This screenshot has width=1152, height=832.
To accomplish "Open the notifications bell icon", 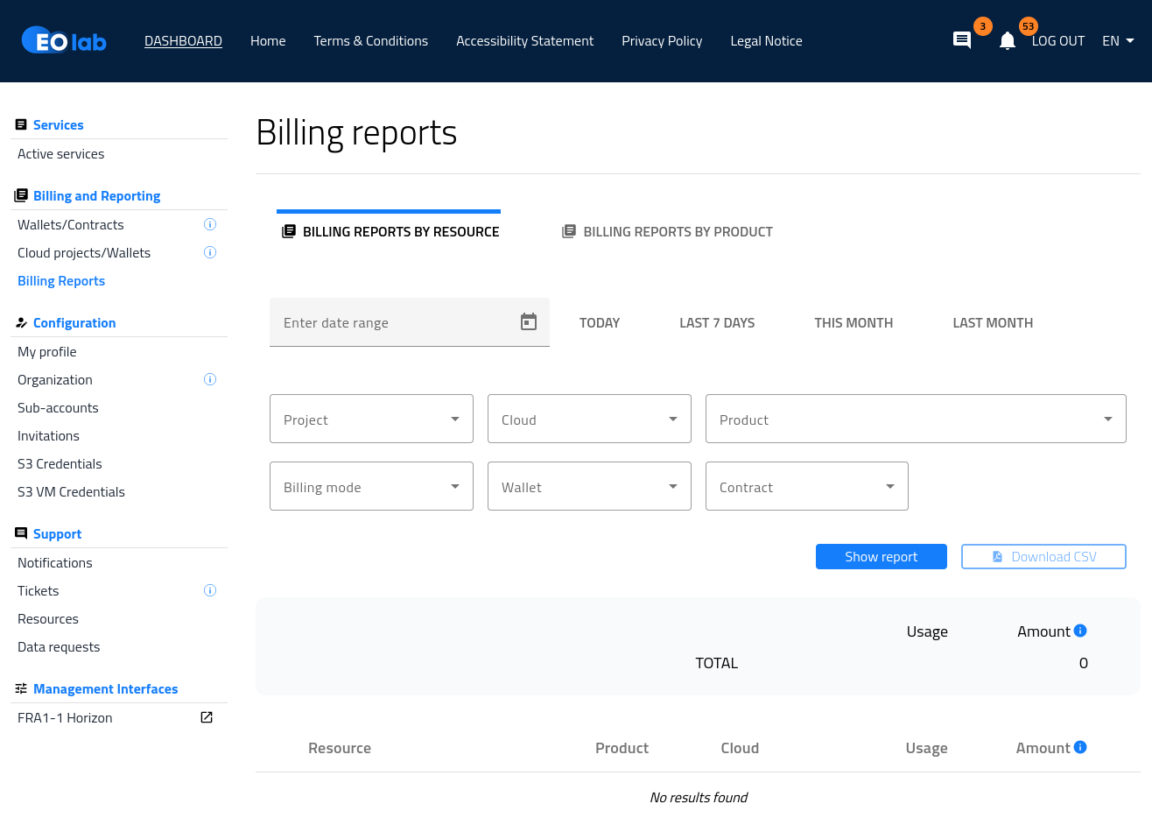I will pyautogui.click(x=1008, y=41).
